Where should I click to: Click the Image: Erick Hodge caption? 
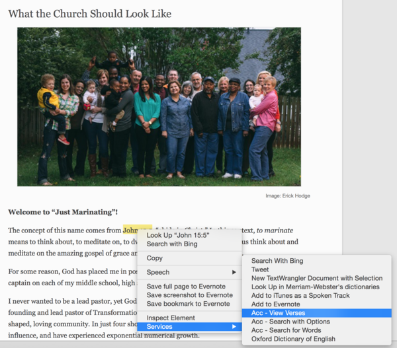(x=288, y=195)
